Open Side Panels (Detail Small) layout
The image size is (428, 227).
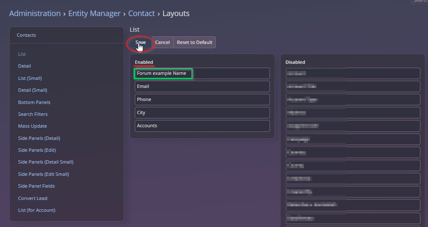46,162
